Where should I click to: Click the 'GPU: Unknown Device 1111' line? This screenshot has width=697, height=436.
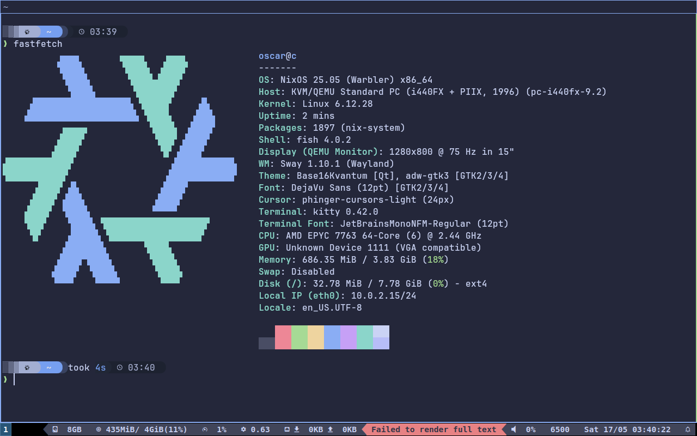tap(370, 247)
